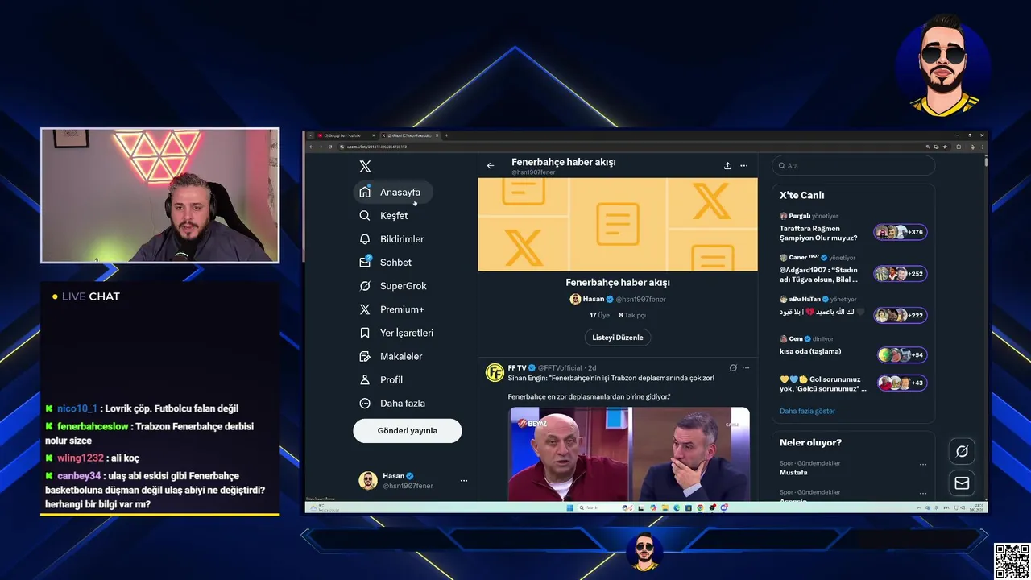Click the Ara search field

854,166
